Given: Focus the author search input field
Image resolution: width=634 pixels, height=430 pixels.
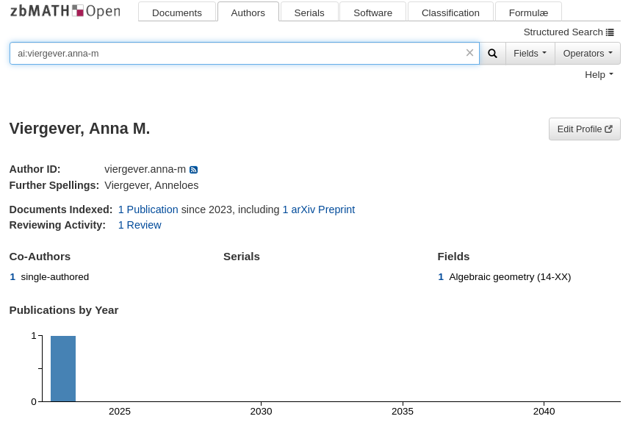Looking at the screenshot, I should (245, 54).
